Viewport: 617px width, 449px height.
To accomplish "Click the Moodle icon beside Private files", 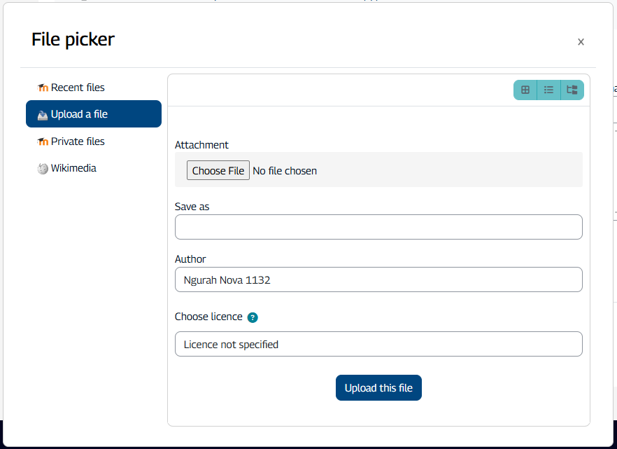I will [x=43, y=141].
